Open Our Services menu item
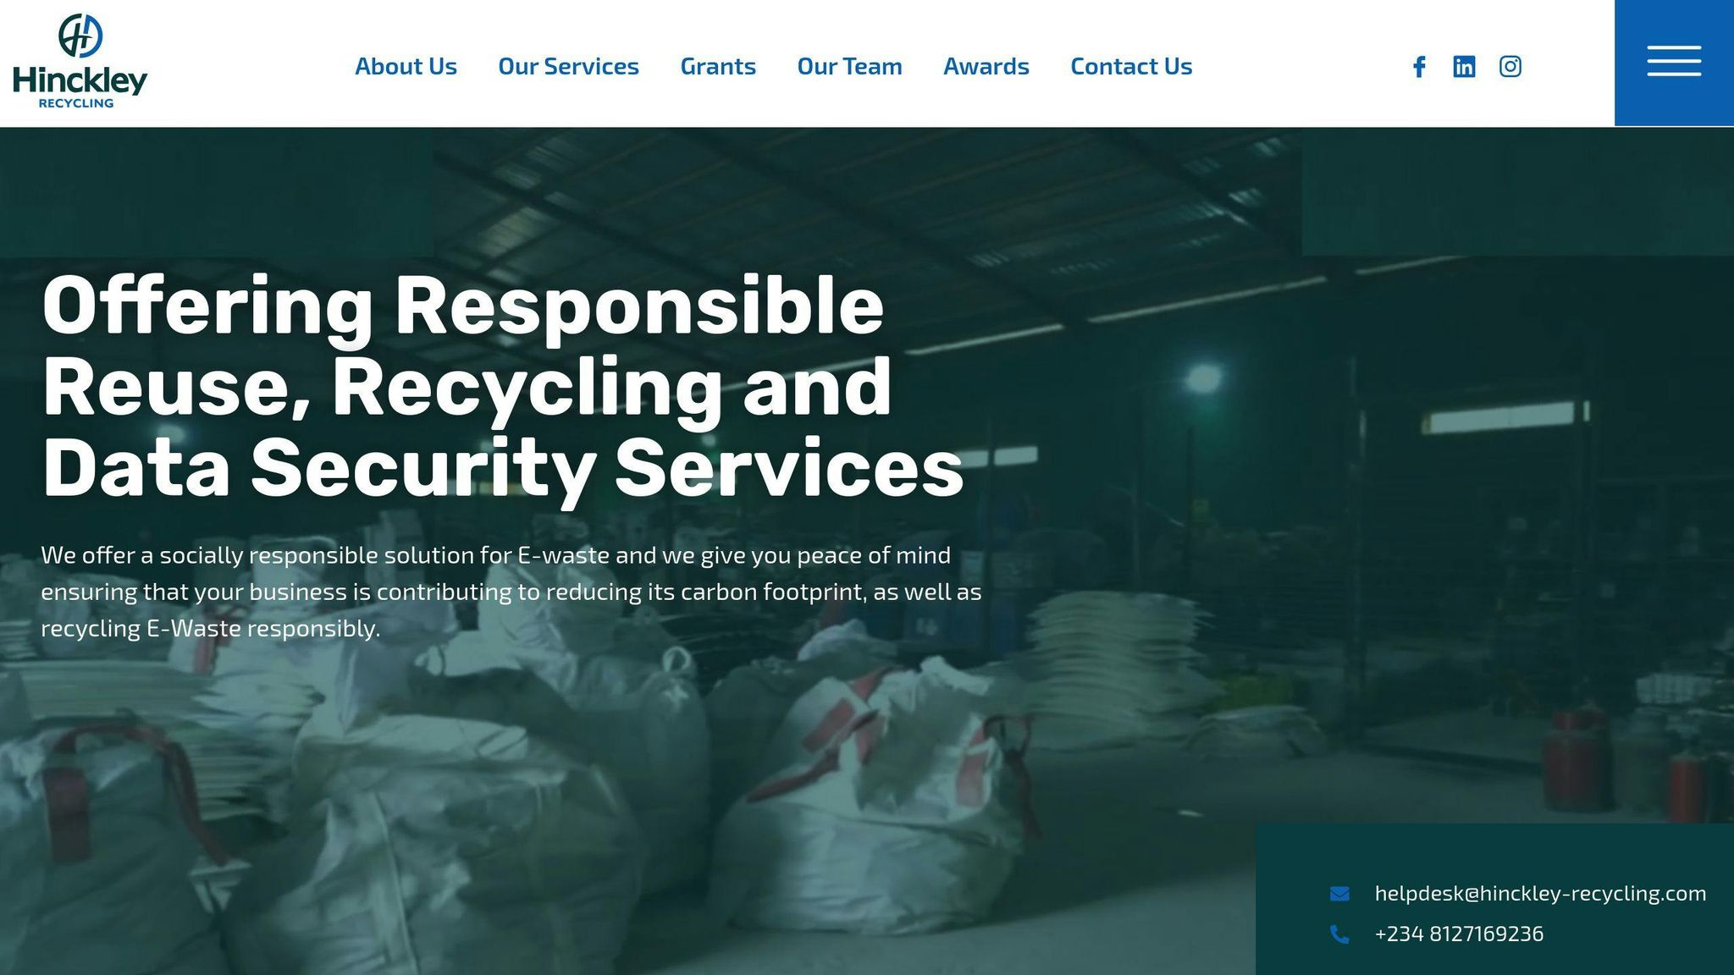 tap(568, 66)
